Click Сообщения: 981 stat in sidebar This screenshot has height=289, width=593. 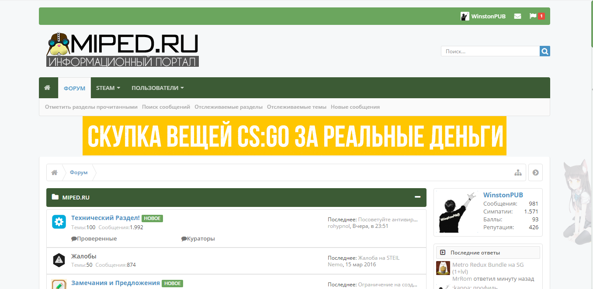[x=511, y=204]
